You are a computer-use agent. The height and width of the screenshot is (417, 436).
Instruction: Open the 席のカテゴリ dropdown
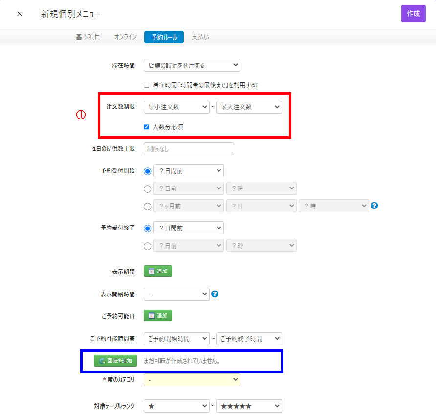pos(192,379)
